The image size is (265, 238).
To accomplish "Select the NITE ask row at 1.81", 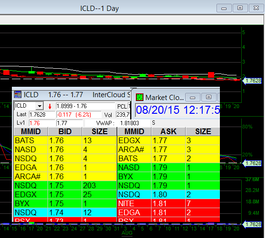I will coord(169,203).
